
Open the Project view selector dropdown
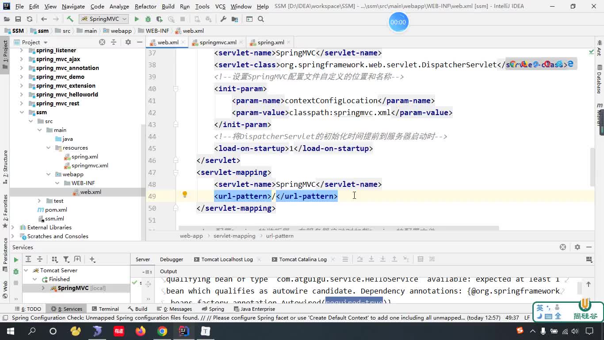[34, 42]
